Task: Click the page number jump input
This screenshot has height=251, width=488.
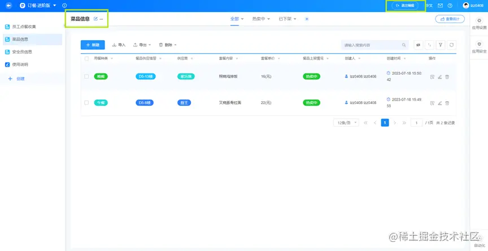Action: [x=416, y=123]
